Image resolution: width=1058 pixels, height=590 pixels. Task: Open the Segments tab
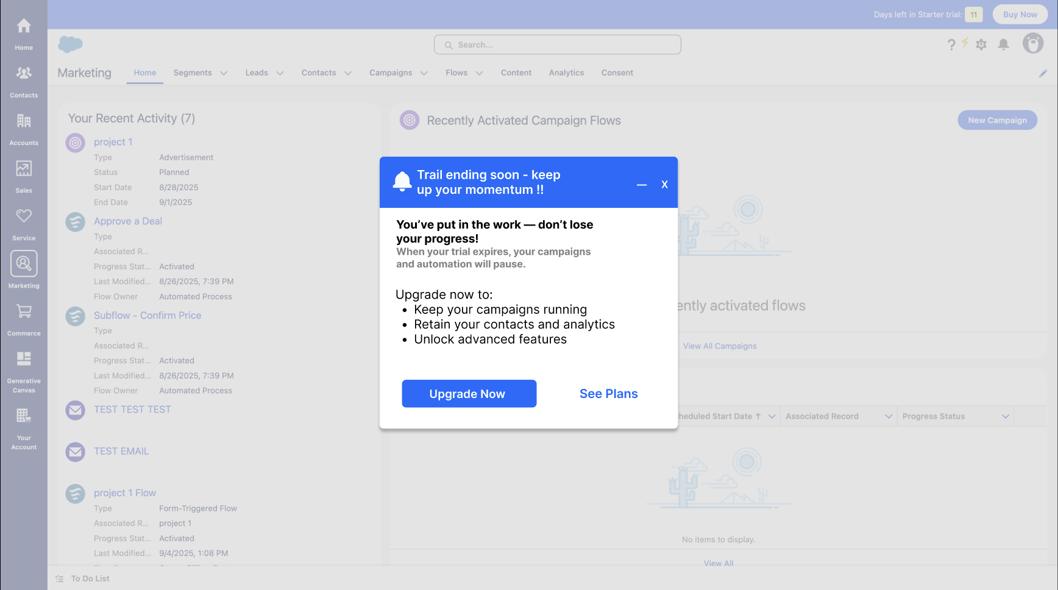[x=193, y=73]
